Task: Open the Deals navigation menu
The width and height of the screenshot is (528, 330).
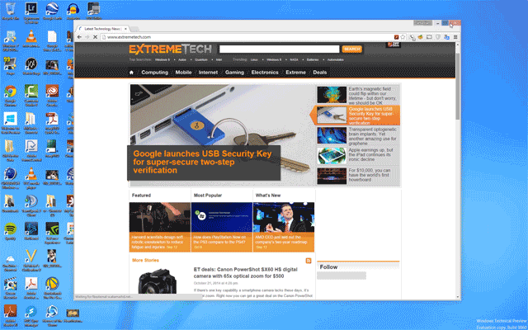Action: [320, 73]
